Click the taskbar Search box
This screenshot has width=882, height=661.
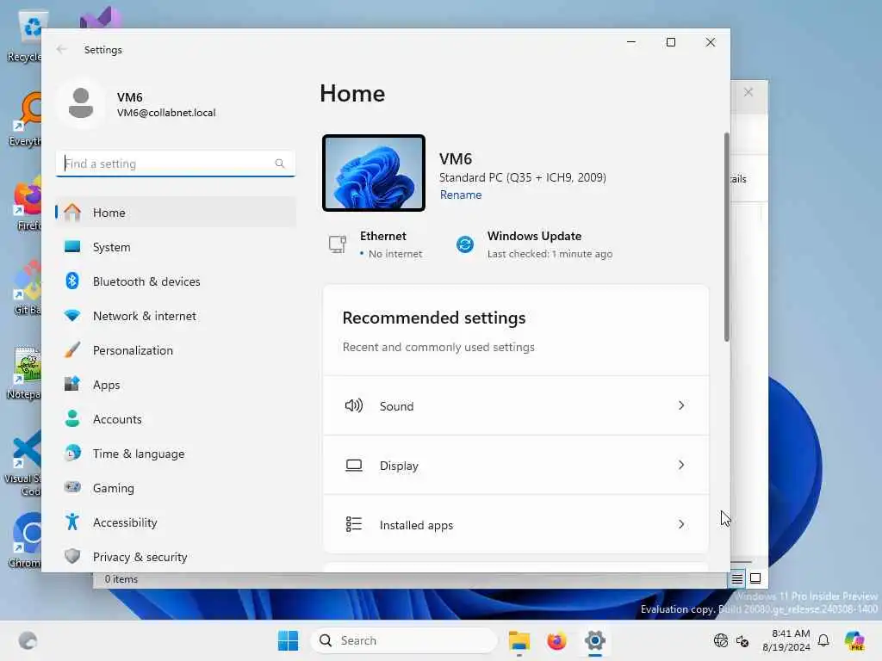[404, 640]
